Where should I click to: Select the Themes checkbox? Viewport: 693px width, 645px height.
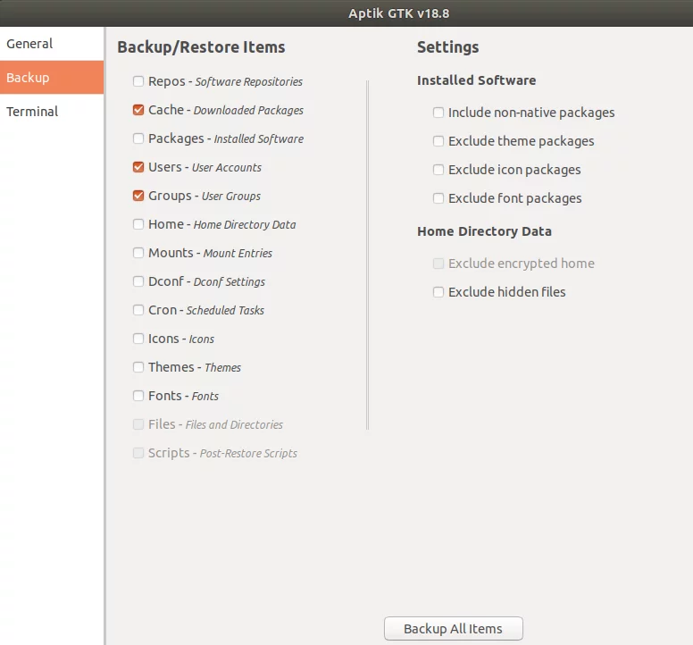click(138, 367)
